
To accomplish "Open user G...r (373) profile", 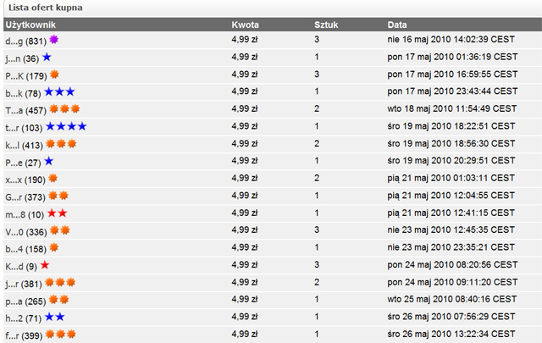I will click(25, 196).
